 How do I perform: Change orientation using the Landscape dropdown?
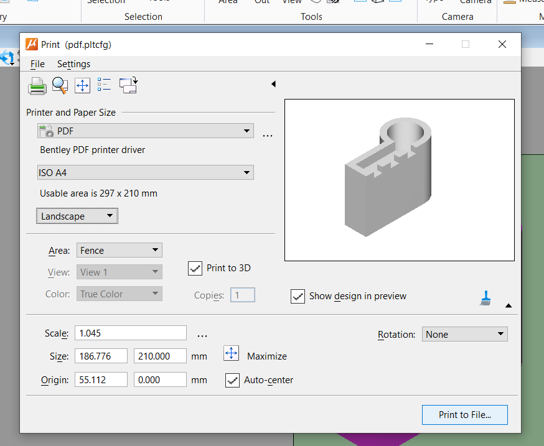pos(77,216)
